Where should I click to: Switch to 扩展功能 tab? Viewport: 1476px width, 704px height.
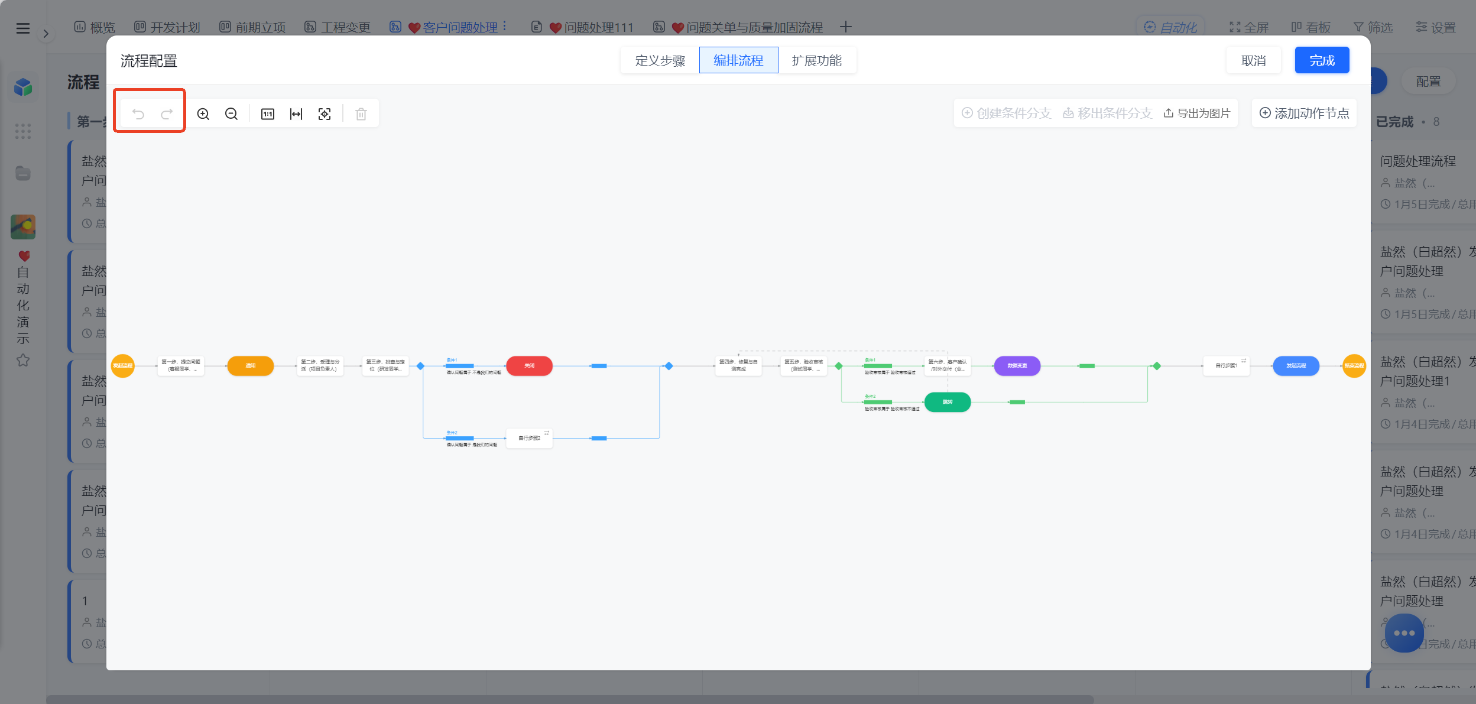pos(817,60)
